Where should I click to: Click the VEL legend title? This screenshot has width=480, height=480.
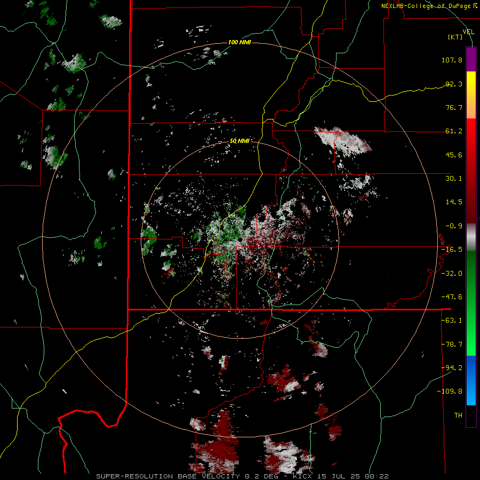tap(469, 32)
